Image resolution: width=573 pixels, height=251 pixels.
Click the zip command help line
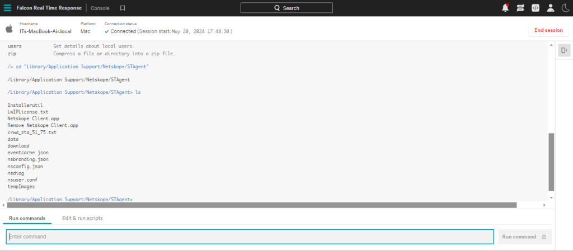tap(91, 54)
